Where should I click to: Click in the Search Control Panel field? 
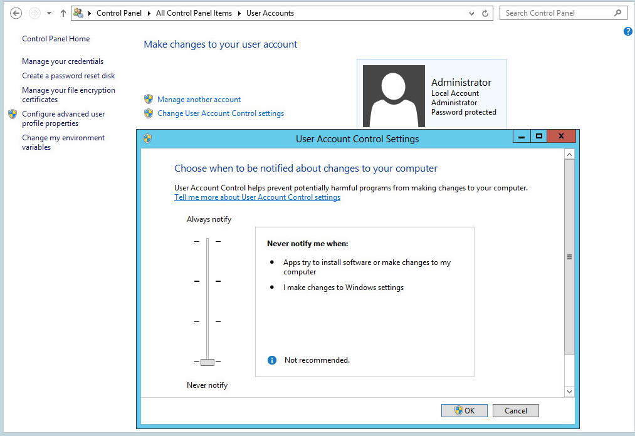[555, 13]
